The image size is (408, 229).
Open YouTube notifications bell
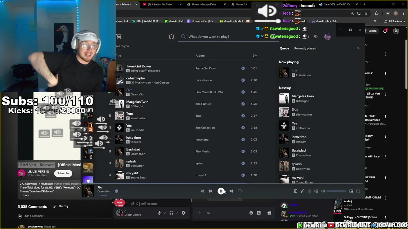385,31
